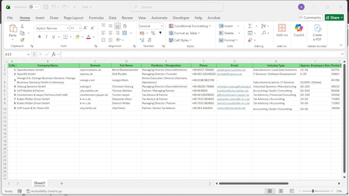Open the Name Box dropdown arrow
The height and width of the screenshot is (196, 349).
28,54
